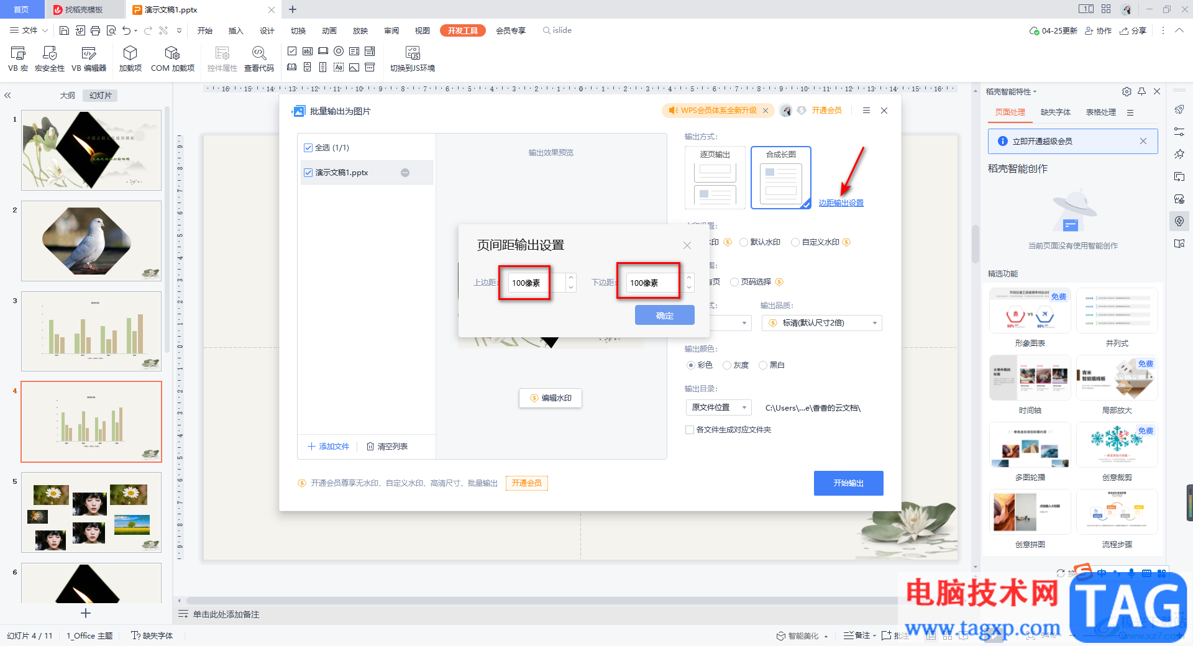Screen dimensions: 1193x646
Task: Click the 下边距 pixel input field
Action: 654,283
